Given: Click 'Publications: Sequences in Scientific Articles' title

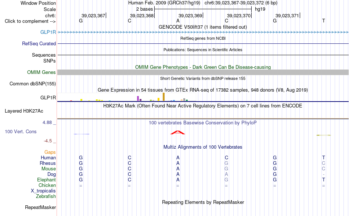Looking at the screenshot, I should pyautogui.click(x=203, y=50).
